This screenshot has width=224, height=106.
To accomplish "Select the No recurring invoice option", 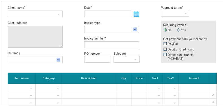I will pos(165,30).
